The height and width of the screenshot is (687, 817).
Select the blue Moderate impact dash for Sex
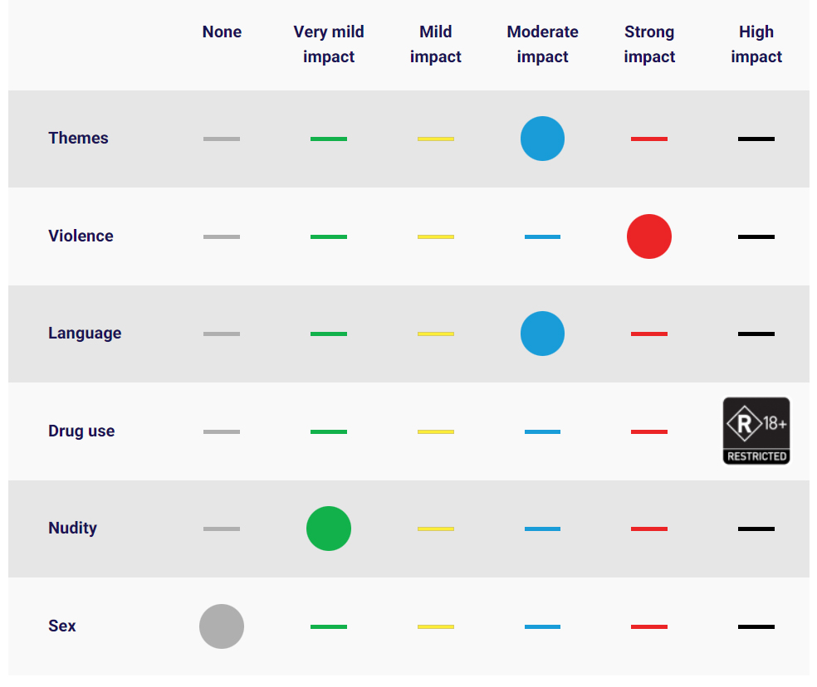542,626
